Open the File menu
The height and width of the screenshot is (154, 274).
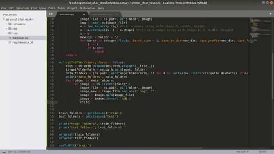(3, 8)
